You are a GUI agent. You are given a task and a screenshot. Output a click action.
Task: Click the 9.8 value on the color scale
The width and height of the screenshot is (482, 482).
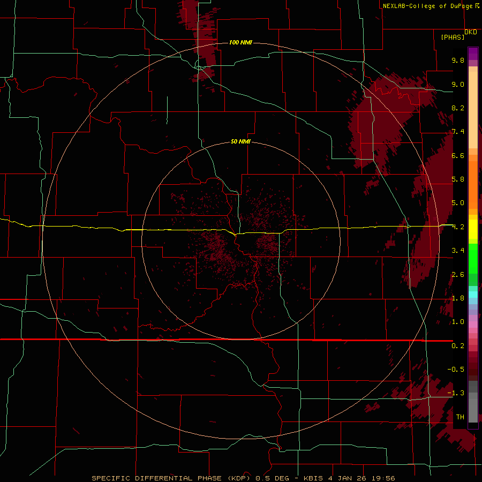click(458, 60)
